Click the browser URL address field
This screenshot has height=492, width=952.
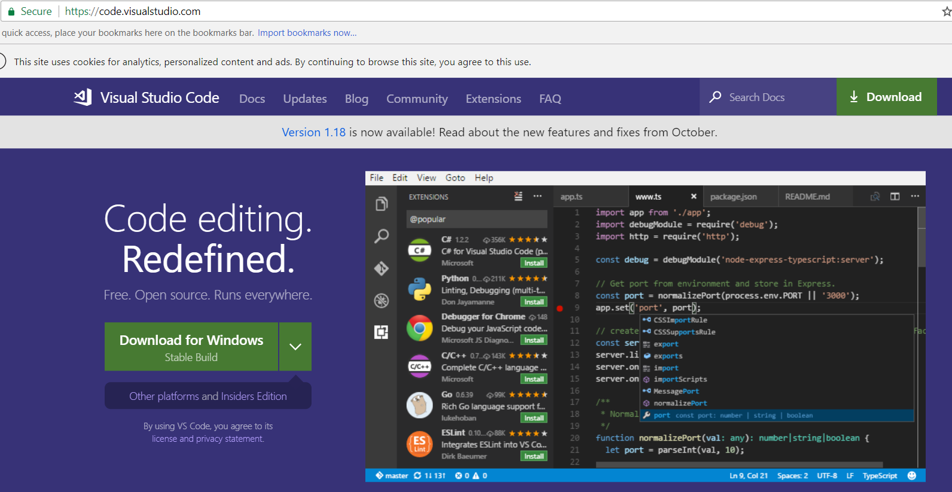pos(478,11)
